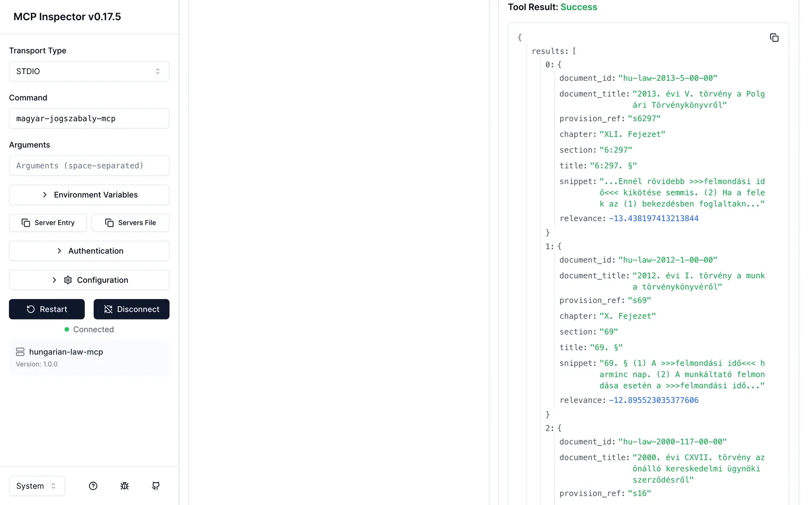Viewport: 808px width, 505px height.
Task: Click the hungarian-law-mcp server name
Action: 66,352
